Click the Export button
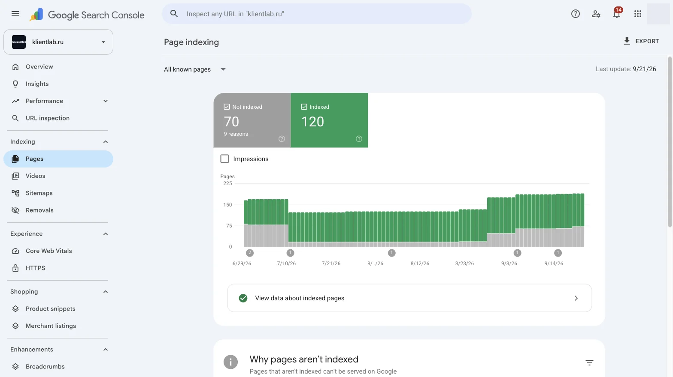673x377 pixels. point(641,41)
